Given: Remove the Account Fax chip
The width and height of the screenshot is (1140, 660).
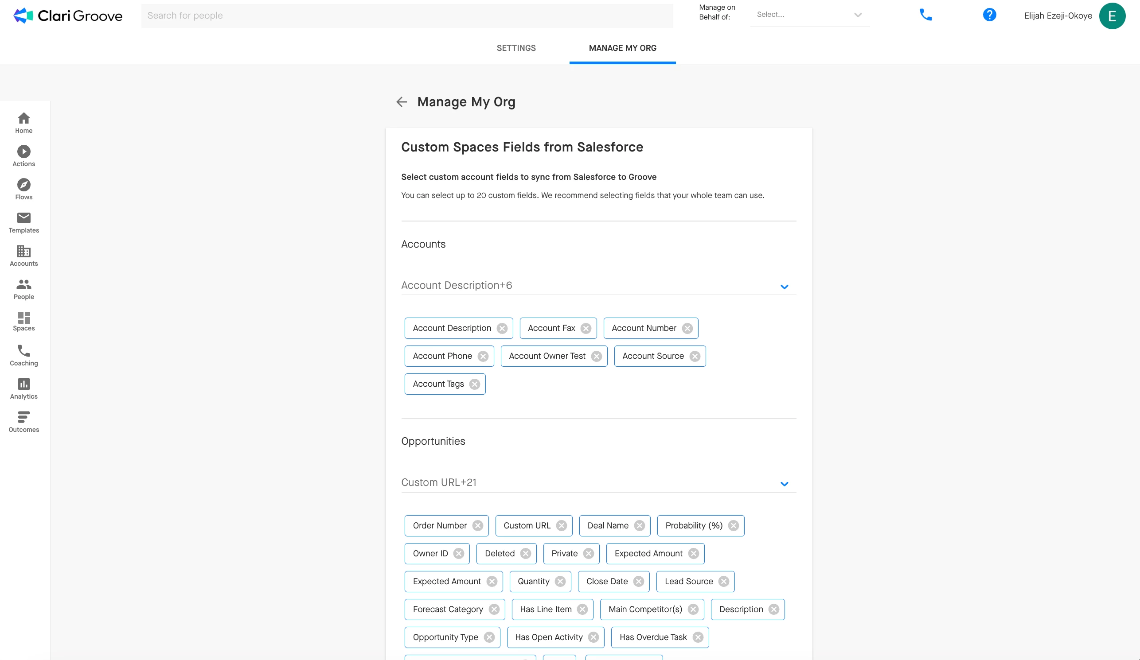Looking at the screenshot, I should tap(586, 329).
